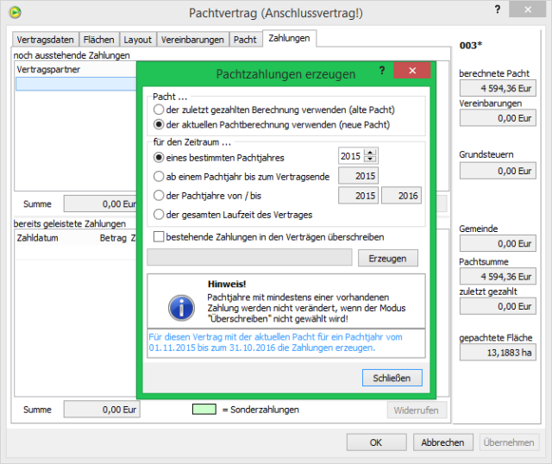Select 'alte Pacht' radio option
552x464 pixels.
point(158,110)
